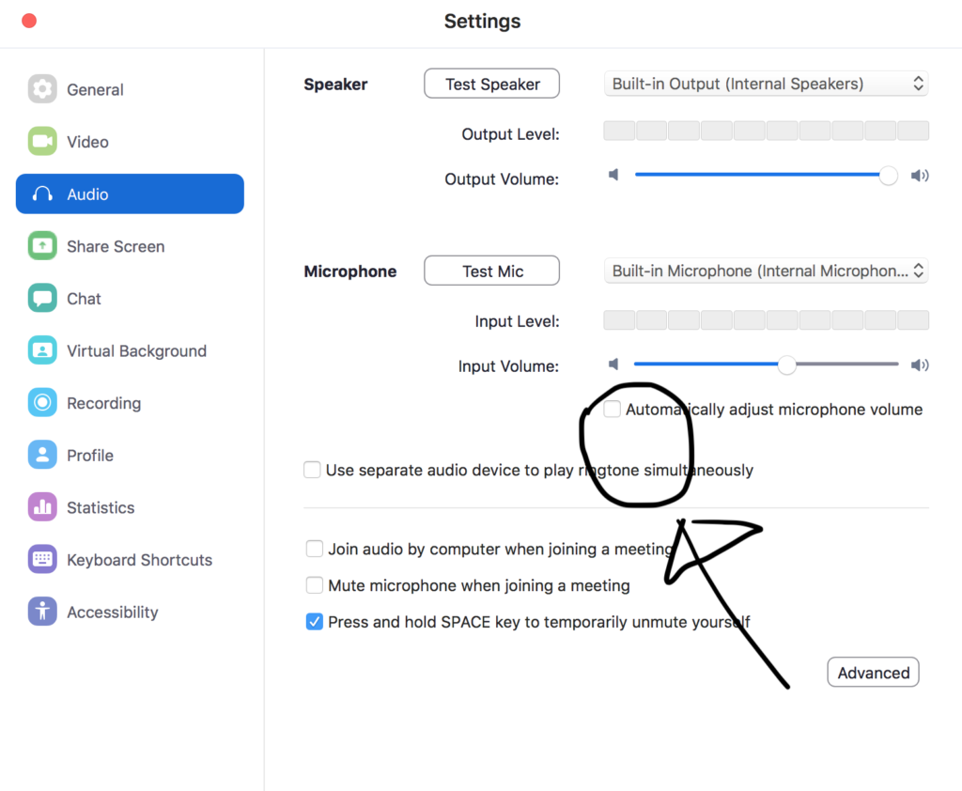Click the output volume low speaker icon
The width and height of the screenshot is (962, 791).
point(613,175)
